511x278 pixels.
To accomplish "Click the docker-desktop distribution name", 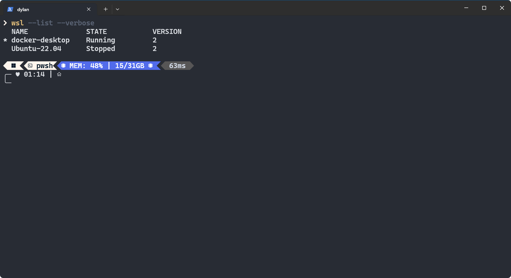I will 40,40.
